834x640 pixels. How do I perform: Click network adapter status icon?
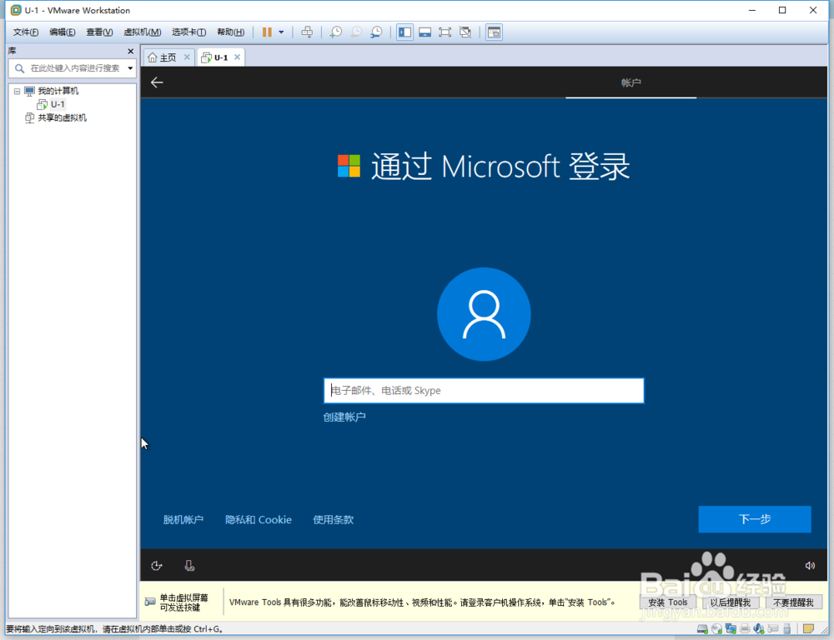731,629
